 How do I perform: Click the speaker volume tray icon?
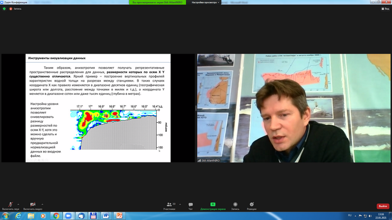(x=370, y=216)
